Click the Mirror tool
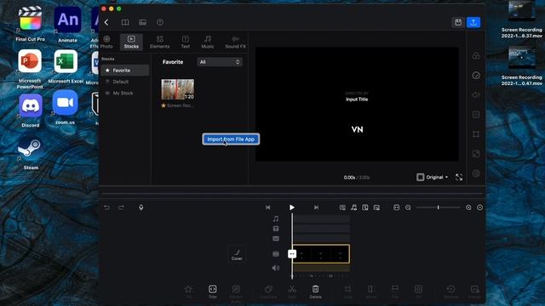The image size is (545, 306). pyautogui.click(x=371, y=292)
